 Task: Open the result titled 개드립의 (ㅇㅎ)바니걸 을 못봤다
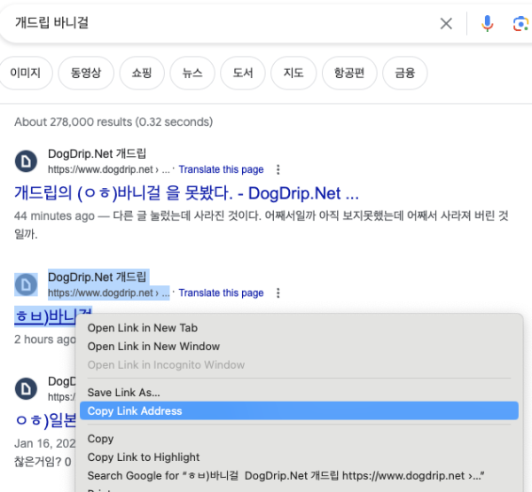186,193
